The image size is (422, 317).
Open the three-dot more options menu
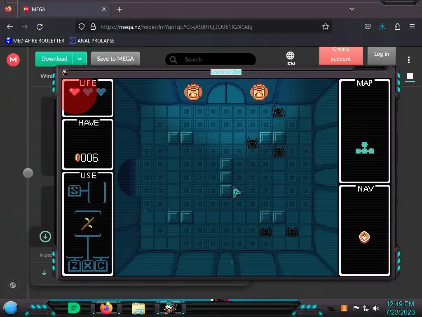point(408,60)
